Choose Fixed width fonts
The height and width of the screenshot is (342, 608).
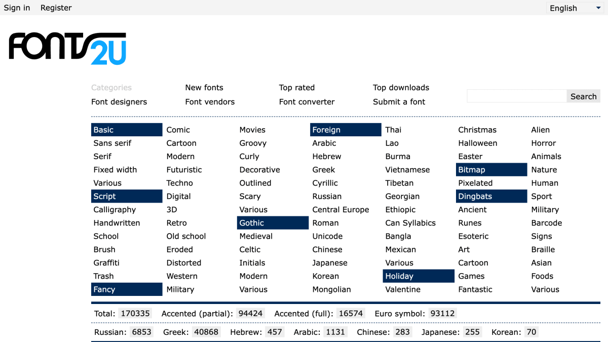[x=115, y=170]
